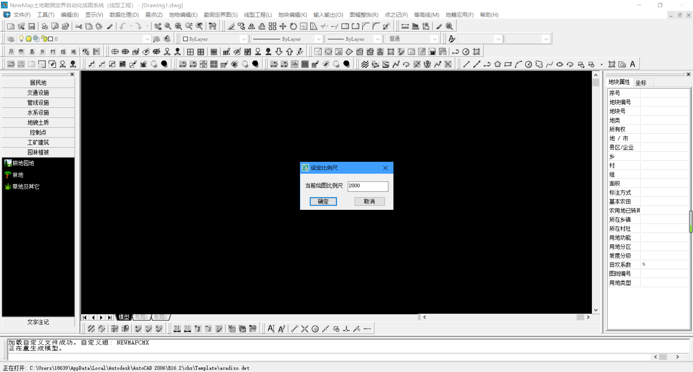Viewport: 693px width, 372px height.
Task: Open the redo history dropdown arrow
Action: coord(147,26)
